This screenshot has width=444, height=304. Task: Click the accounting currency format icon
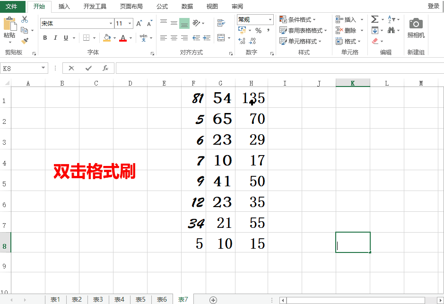pos(242,30)
